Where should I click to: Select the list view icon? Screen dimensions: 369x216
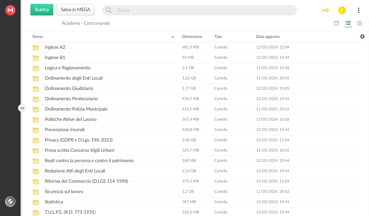(348, 23)
